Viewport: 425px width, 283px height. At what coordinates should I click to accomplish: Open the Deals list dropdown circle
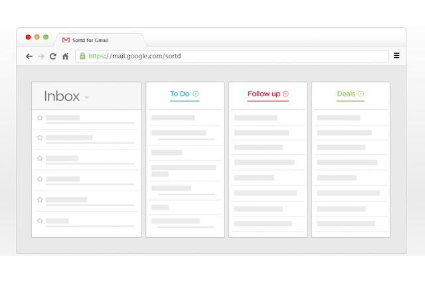[361, 94]
